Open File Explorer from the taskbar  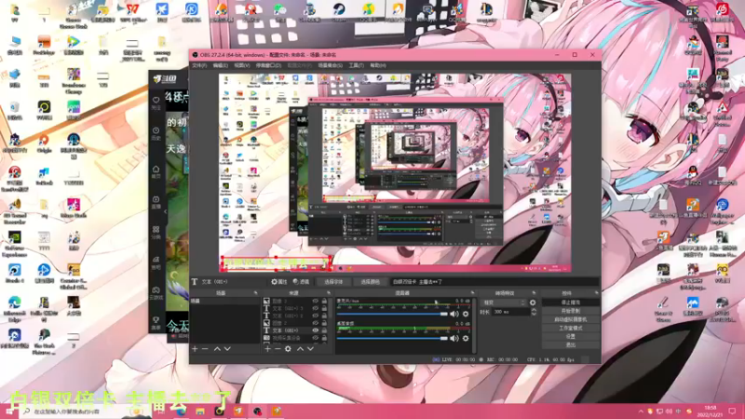[200, 412]
